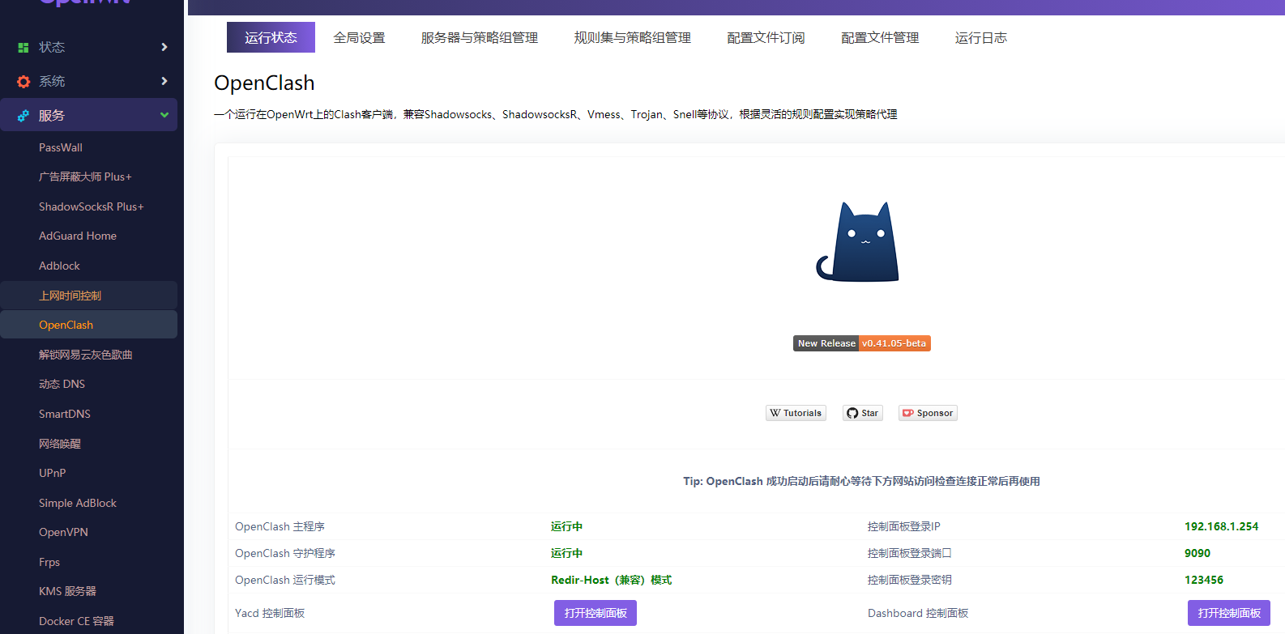This screenshot has height=634, width=1285.
Task: Click the green status grid icon
Action: pos(23,48)
